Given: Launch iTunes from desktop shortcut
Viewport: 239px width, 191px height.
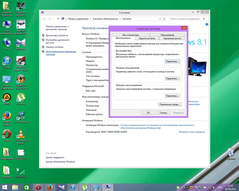Looking at the screenshot, I should [7, 62].
